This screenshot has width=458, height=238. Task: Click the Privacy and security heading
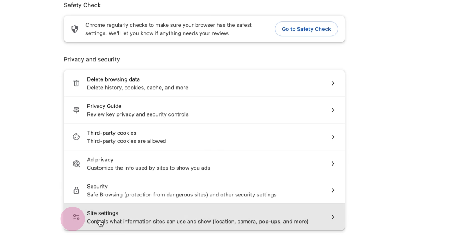tap(92, 59)
